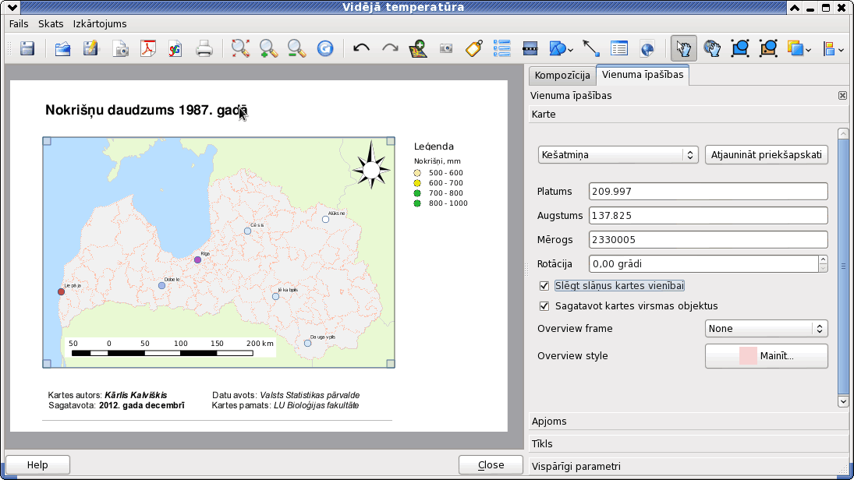854x480 pixels.
Task: Select the scale bar on the map
Action: [171, 348]
